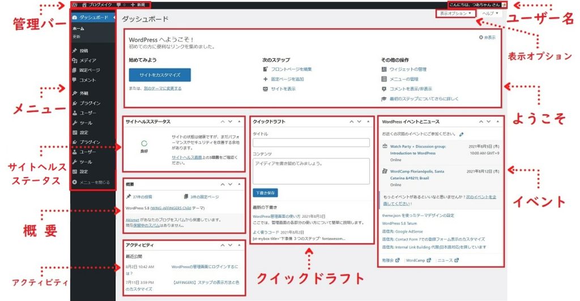Image resolution: width=580 pixels, height=301 pixels.
Task: Click the 下書き保存 button
Action: point(265,193)
